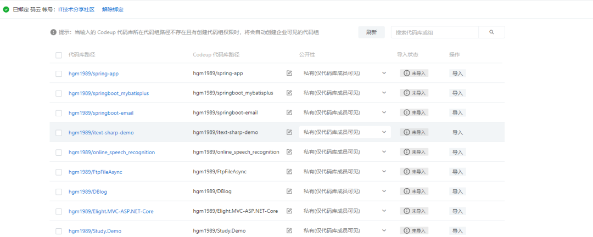Check the FtpFileAsync row checkbox

tap(59, 172)
